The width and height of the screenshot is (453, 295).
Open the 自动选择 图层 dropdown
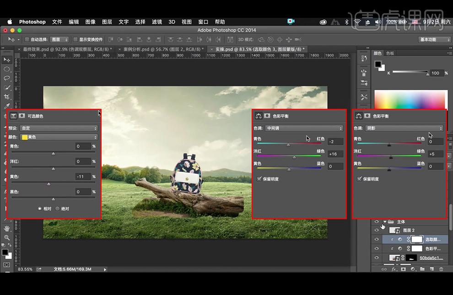point(59,39)
